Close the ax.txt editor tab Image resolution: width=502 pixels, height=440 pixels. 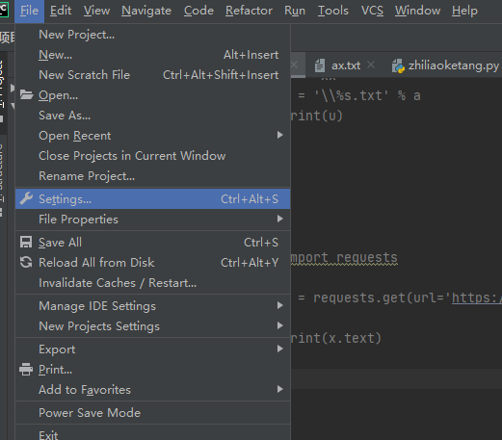point(371,65)
